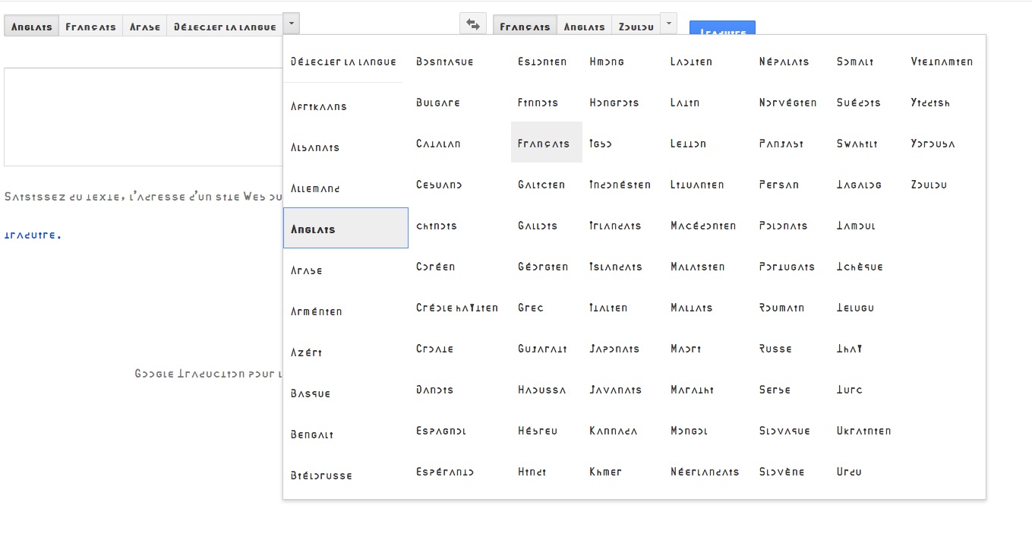Select Vietnamien in the language list
The width and height of the screenshot is (1032, 534).
pyautogui.click(x=941, y=62)
